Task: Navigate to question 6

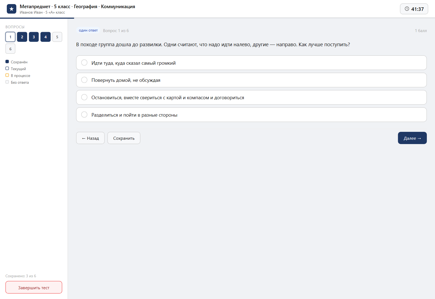Action: 10,49
